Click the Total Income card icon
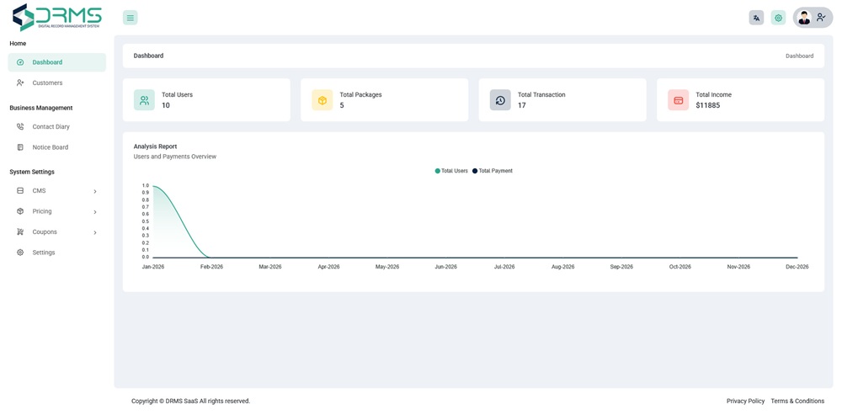The height and width of the screenshot is (415, 842). click(679, 100)
